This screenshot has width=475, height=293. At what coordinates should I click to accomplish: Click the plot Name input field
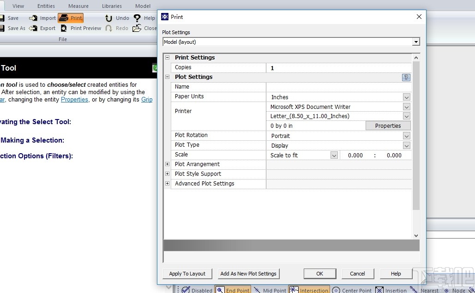[x=339, y=87]
